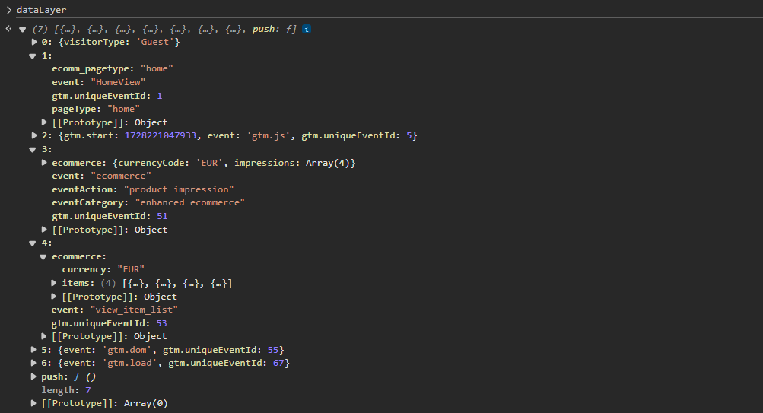This screenshot has width=763, height=413.
Task: Collapse the root dataLayer array arrow
Action: point(22,29)
